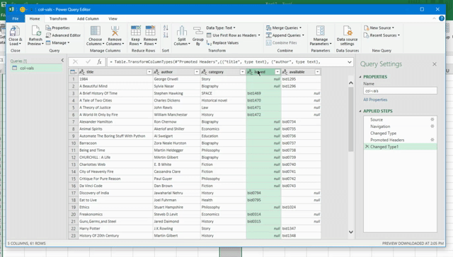Click the cell containing bid1469
The image size is (453, 257).
tap(263, 93)
